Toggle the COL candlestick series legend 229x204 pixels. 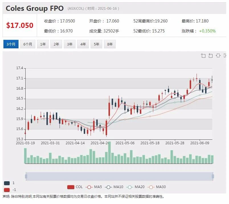(x=75, y=187)
